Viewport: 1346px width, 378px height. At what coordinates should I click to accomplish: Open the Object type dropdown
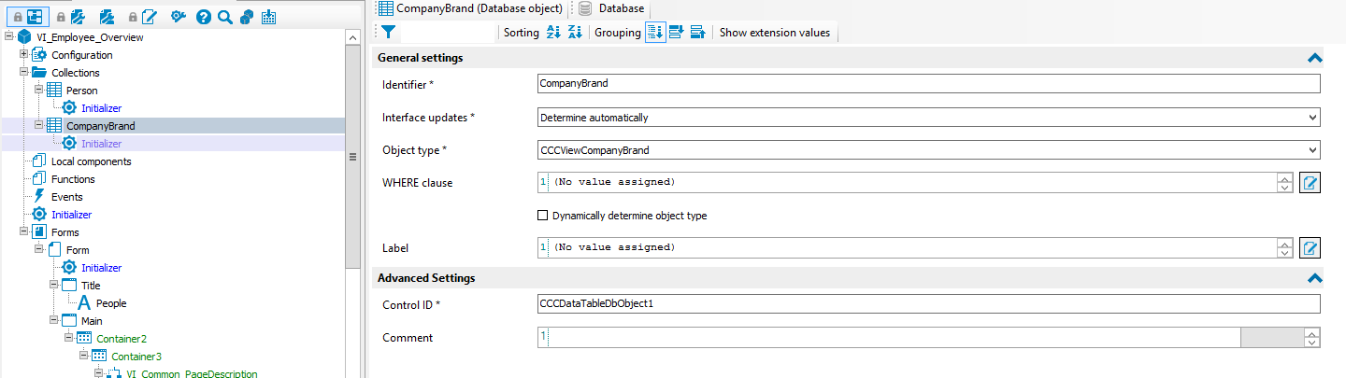tap(928, 149)
